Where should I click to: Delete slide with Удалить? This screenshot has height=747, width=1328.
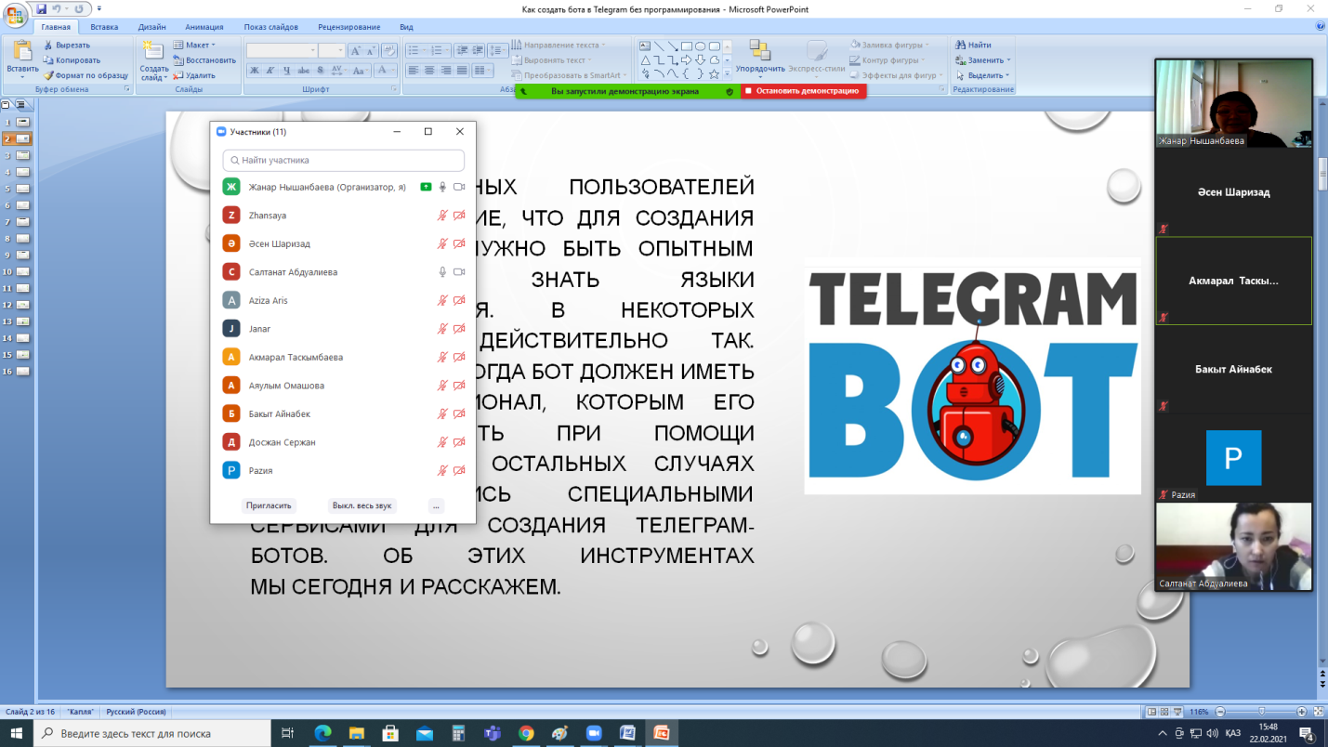(x=194, y=75)
